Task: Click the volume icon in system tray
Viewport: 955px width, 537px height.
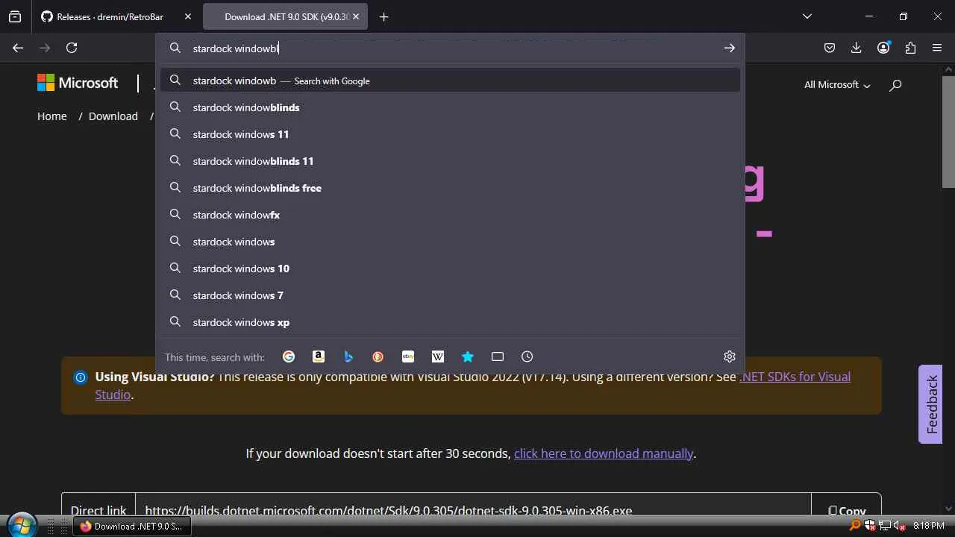Action: [899, 526]
